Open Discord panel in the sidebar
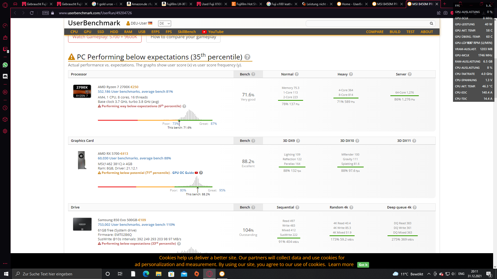This screenshot has height=279, width=497. [5, 76]
